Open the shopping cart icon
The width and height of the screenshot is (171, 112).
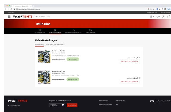pos(168,16)
